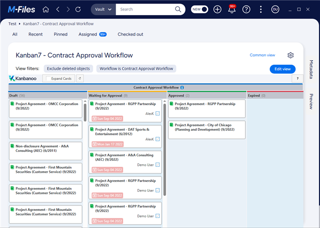The height and width of the screenshot is (228, 320).
Task: Switch to the Pinned tab
Action: [61, 34]
